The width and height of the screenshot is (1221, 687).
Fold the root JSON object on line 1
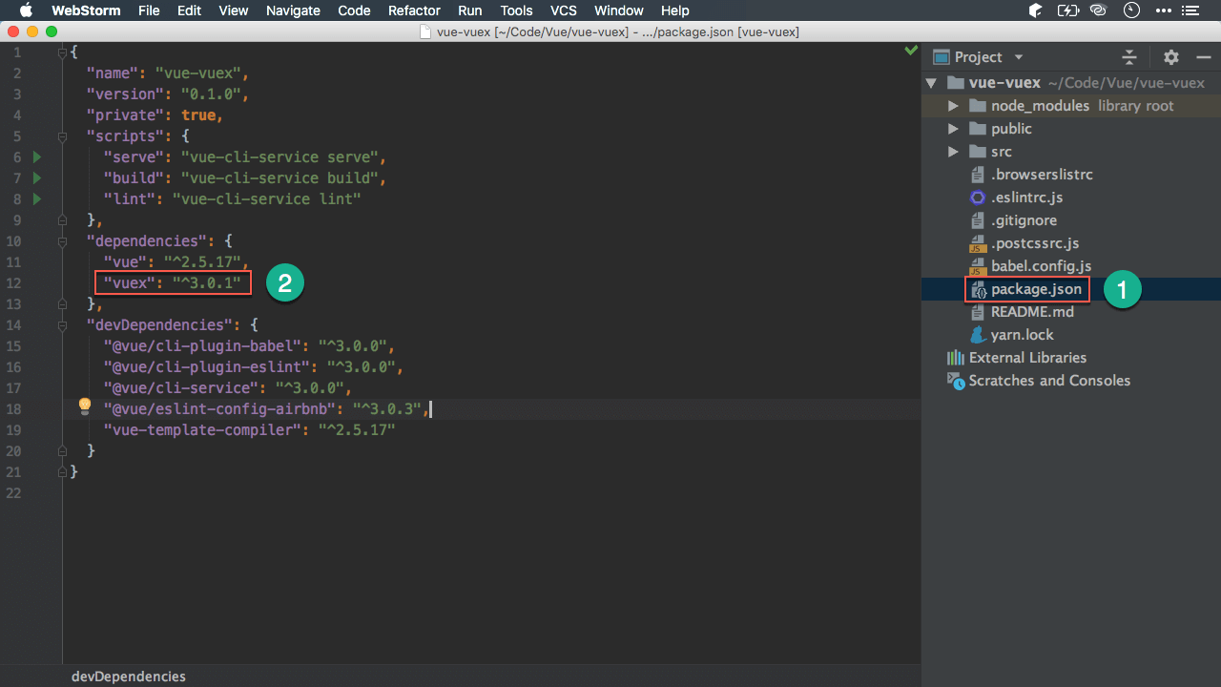click(x=63, y=52)
